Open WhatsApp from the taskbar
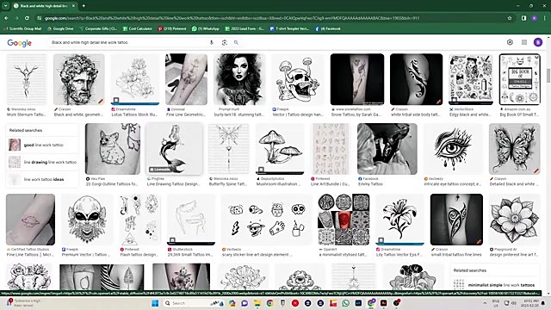 346,303
